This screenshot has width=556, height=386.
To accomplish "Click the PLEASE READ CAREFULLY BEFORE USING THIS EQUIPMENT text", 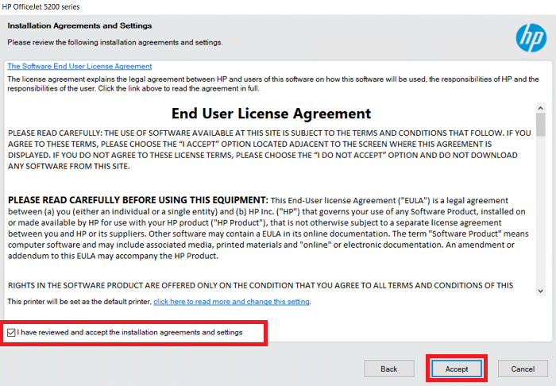I will click(138, 200).
